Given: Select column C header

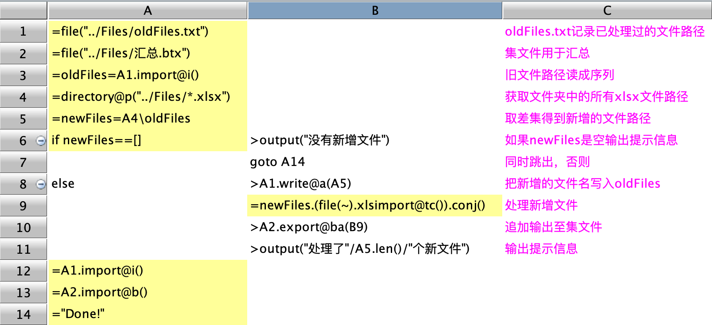Looking at the screenshot, I should tap(607, 10).
